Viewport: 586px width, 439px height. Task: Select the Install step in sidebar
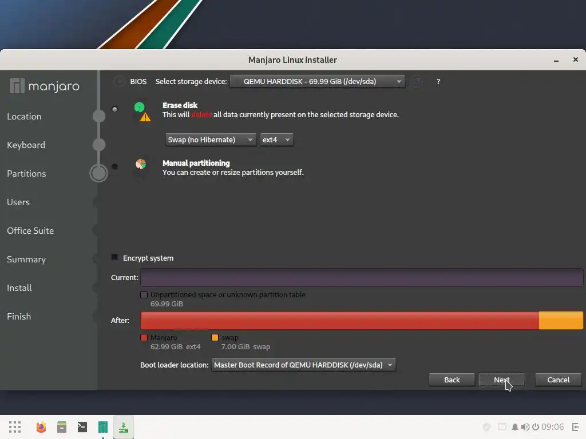19,288
